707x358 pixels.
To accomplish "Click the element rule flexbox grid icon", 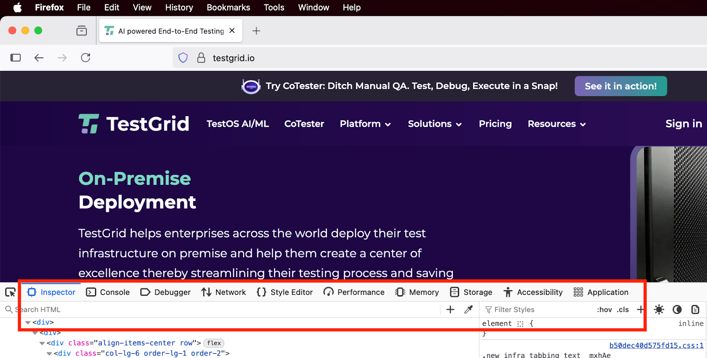I will click(x=521, y=324).
